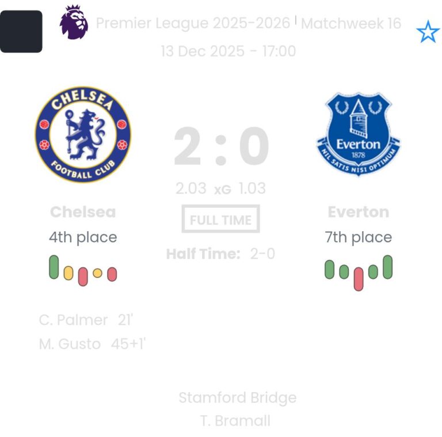Image resolution: width=442 pixels, height=437 pixels.
Task: Click Everton's red form bar
Action: [x=359, y=278]
